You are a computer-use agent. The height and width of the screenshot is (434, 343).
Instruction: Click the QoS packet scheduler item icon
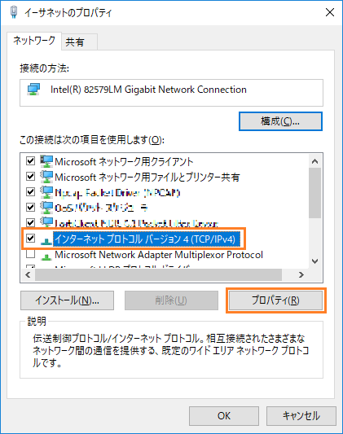(46, 208)
